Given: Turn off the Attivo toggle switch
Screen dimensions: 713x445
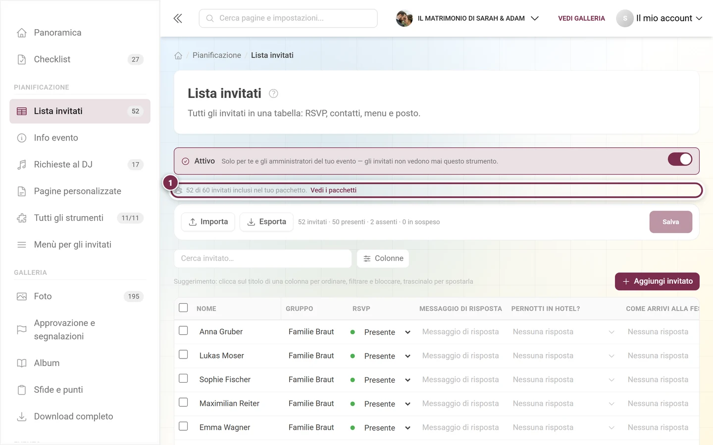Looking at the screenshot, I should 680,159.
